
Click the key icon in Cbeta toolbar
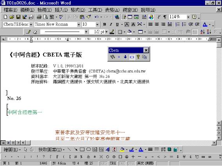point(138,57)
